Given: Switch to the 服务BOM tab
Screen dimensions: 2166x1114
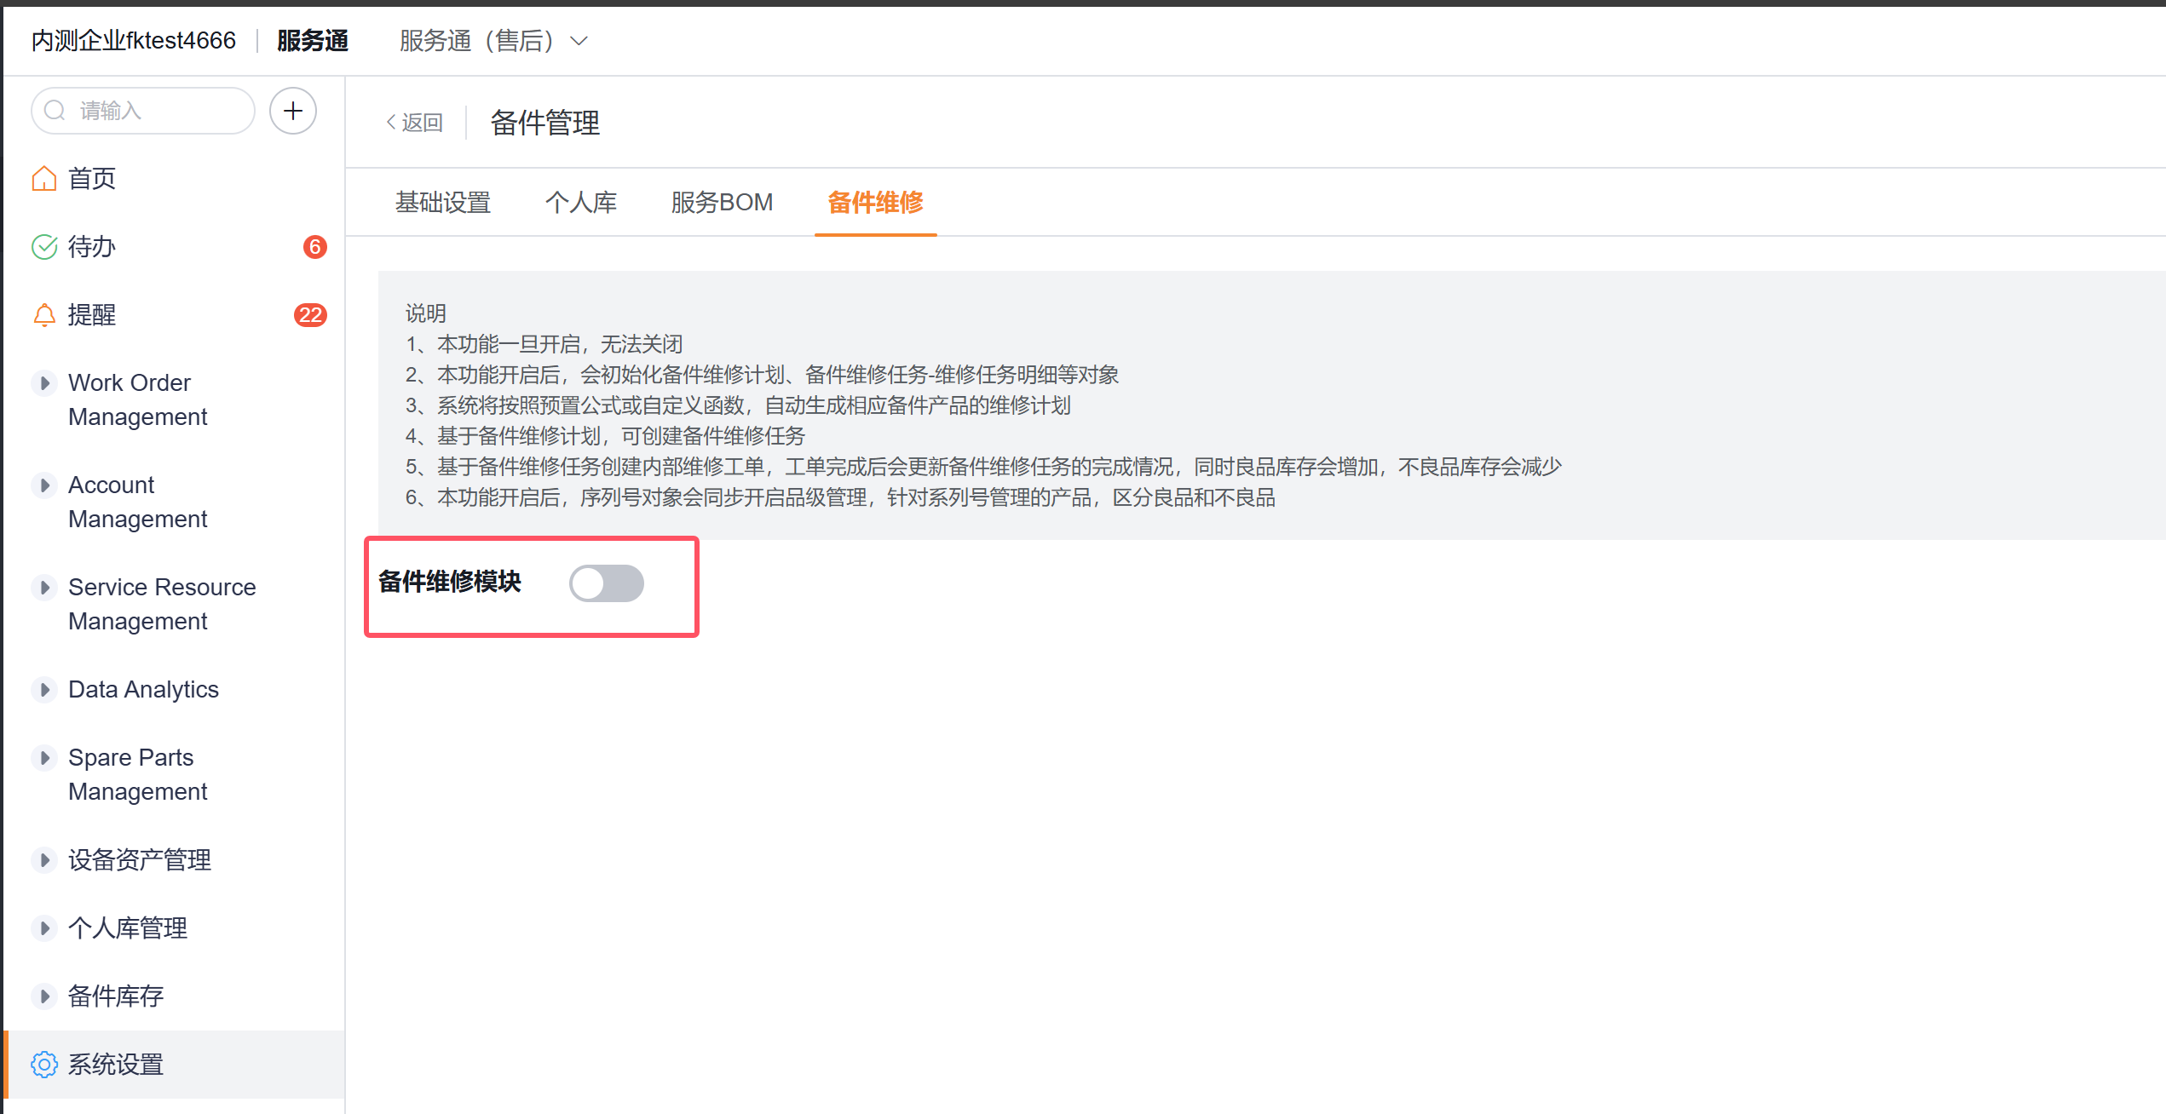Looking at the screenshot, I should click(x=722, y=203).
